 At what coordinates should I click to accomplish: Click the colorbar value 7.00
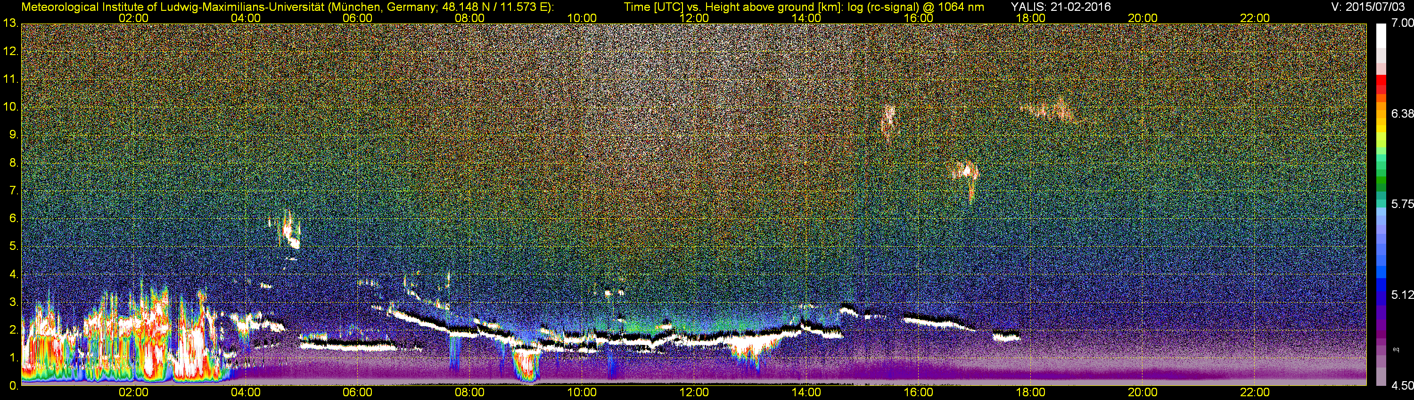pyautogui.click(x=1403, y=23)
